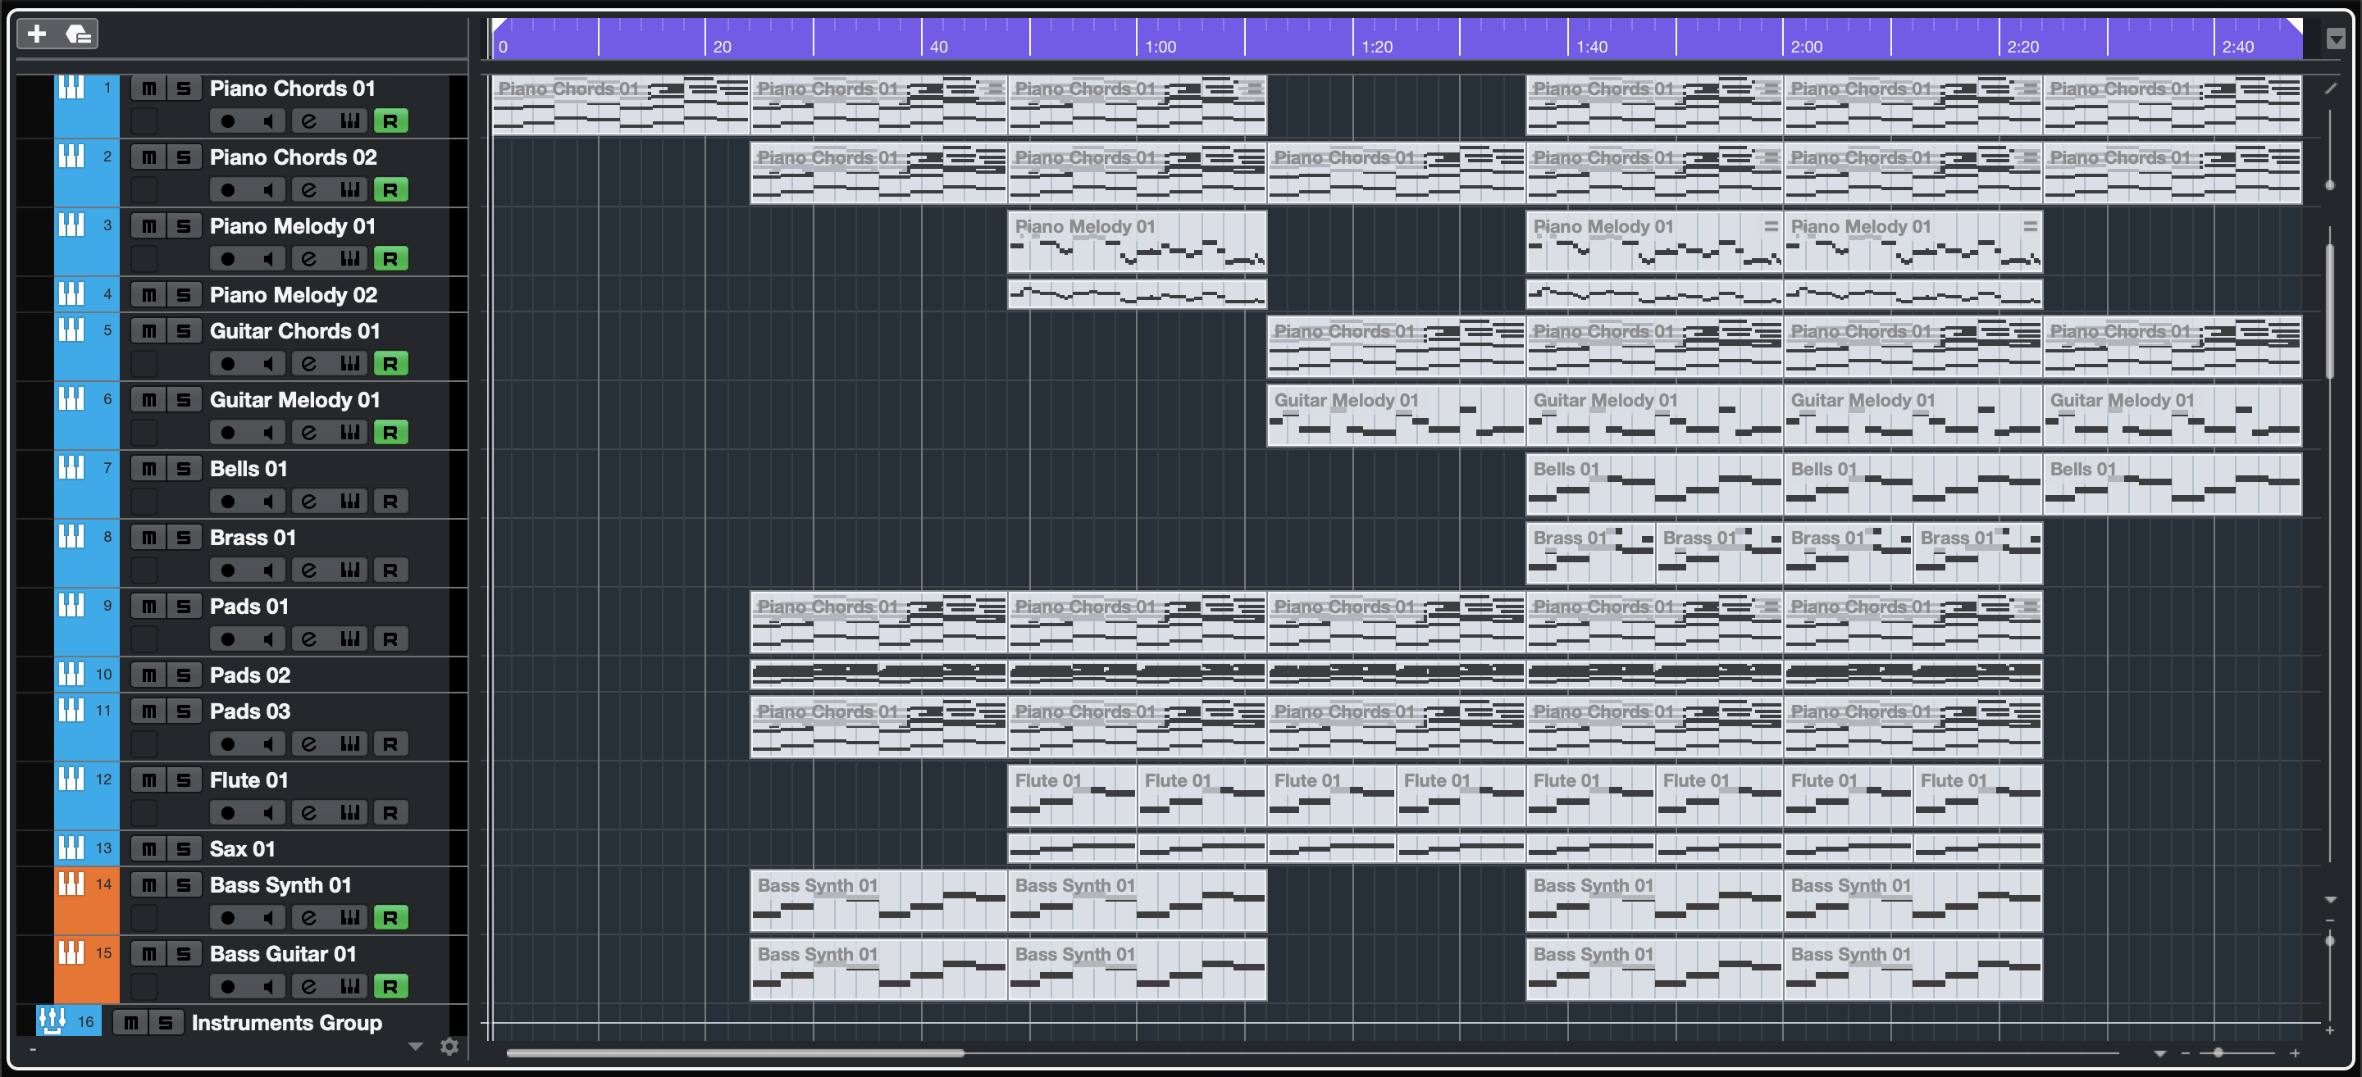The height and width of the screenshot is (1077, 2362).
Task: Enable record on Bells 01 track
Action: coord(227,502)
